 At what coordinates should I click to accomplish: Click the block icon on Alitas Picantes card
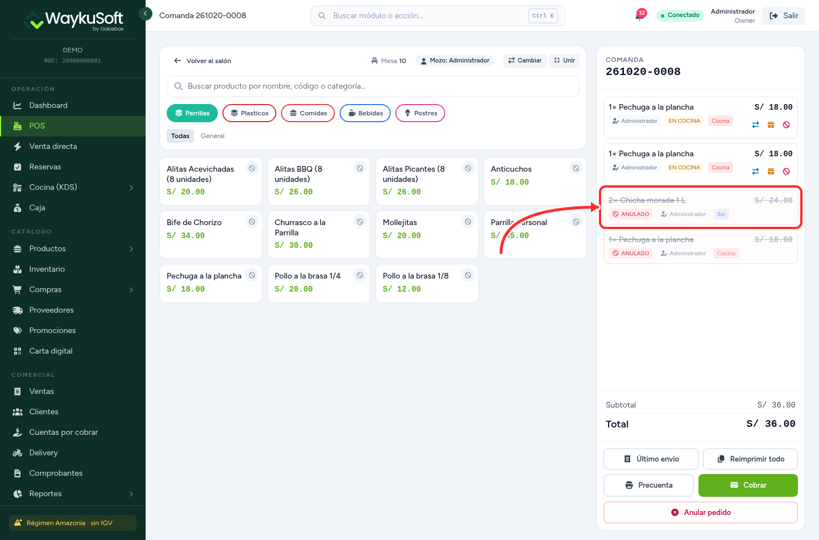468,168
